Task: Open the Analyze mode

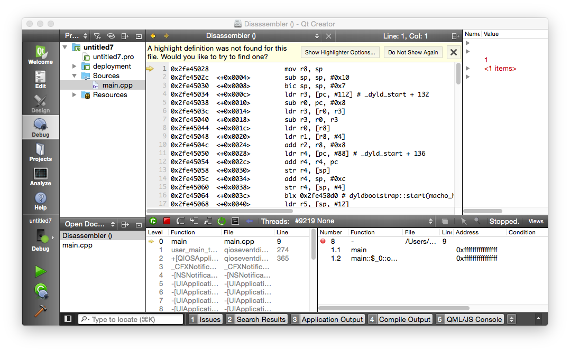Action: click(40, 176)
